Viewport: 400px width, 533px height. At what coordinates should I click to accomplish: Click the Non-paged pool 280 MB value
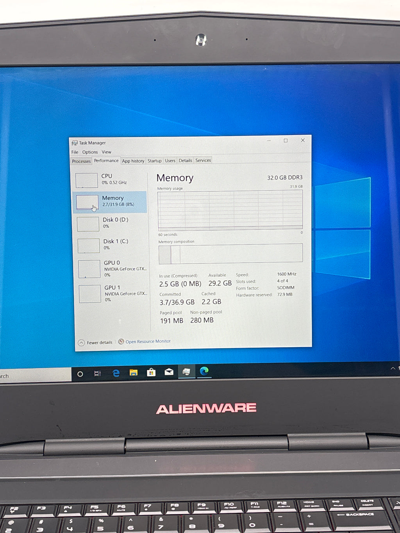tap(202, 320)
